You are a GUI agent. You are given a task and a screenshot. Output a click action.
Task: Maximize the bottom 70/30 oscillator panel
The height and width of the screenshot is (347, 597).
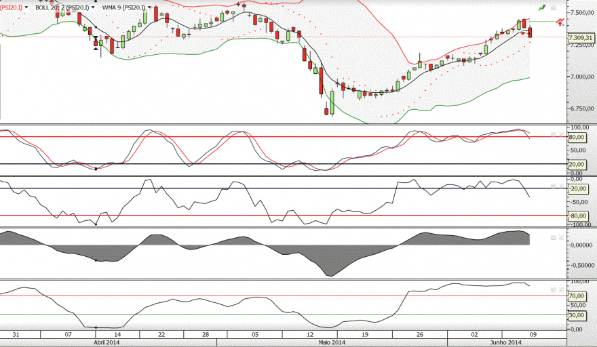tap(553, 289)
